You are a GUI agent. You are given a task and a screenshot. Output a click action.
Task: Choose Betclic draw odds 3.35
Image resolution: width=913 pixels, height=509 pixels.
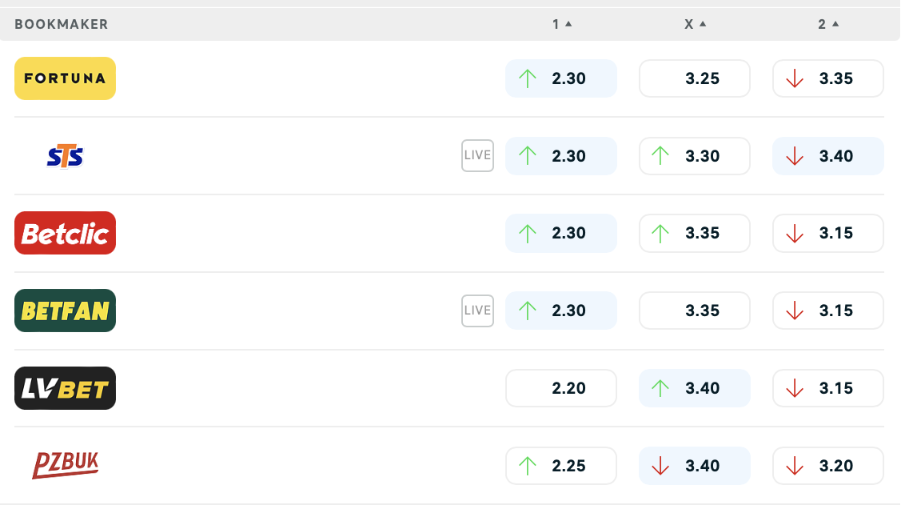pyautogui.click(x=695, y=233)
